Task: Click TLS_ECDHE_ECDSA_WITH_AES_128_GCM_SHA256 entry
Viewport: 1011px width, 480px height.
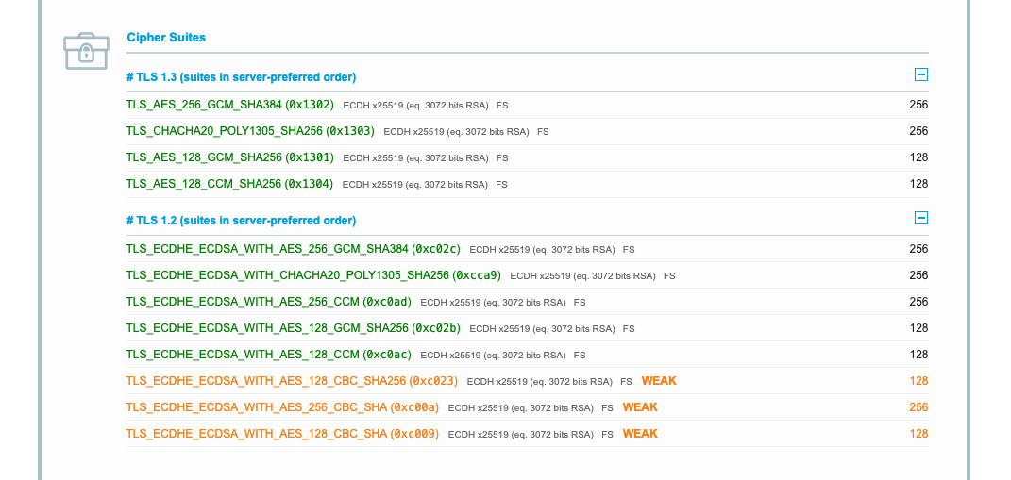Action: tap(293, 328)
